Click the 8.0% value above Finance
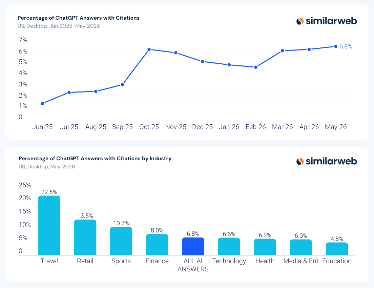This screenshot has width=374, height=288. (x=157, y=230)
